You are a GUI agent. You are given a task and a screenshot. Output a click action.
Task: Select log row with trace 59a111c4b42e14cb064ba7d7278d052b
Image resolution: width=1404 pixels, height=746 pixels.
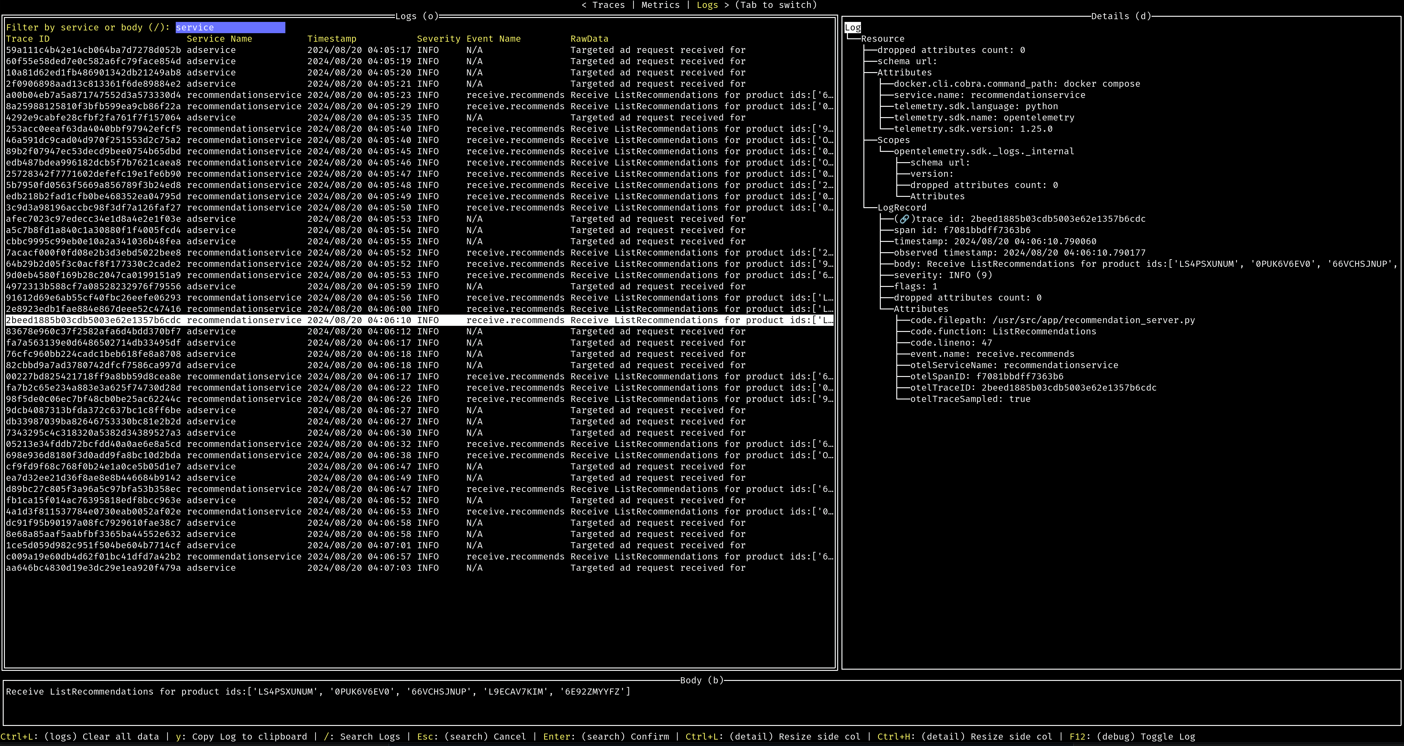point(93,50)
